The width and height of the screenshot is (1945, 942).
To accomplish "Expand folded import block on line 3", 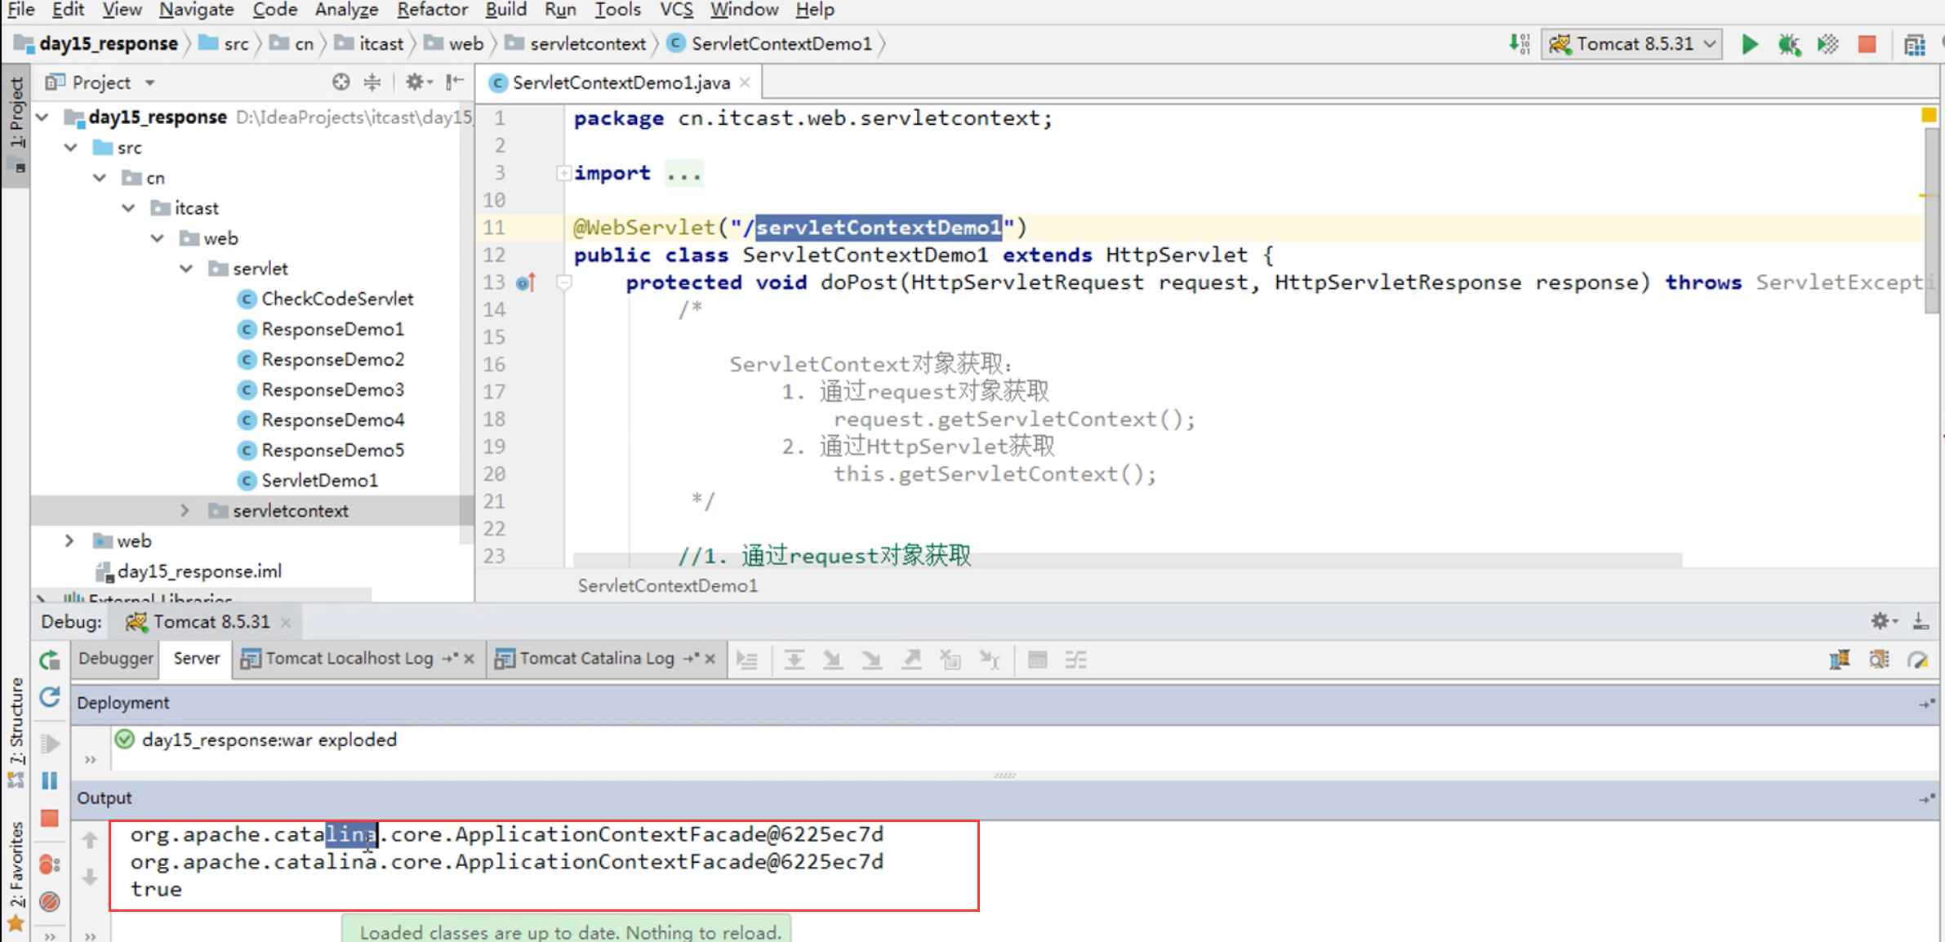I will pyautogui.click(x=563, y=173).
